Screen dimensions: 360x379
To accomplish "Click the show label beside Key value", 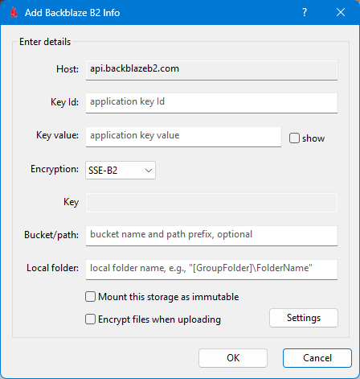I will click(x=313, y=138).
